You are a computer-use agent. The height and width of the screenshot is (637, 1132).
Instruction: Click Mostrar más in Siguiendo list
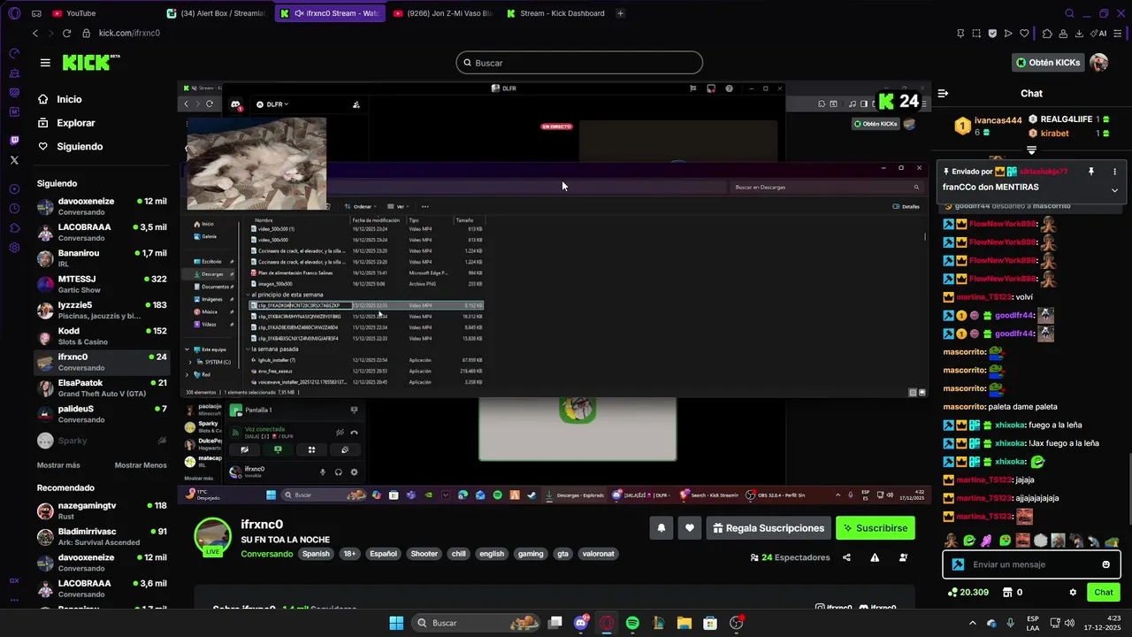click(x=58, y=464)
